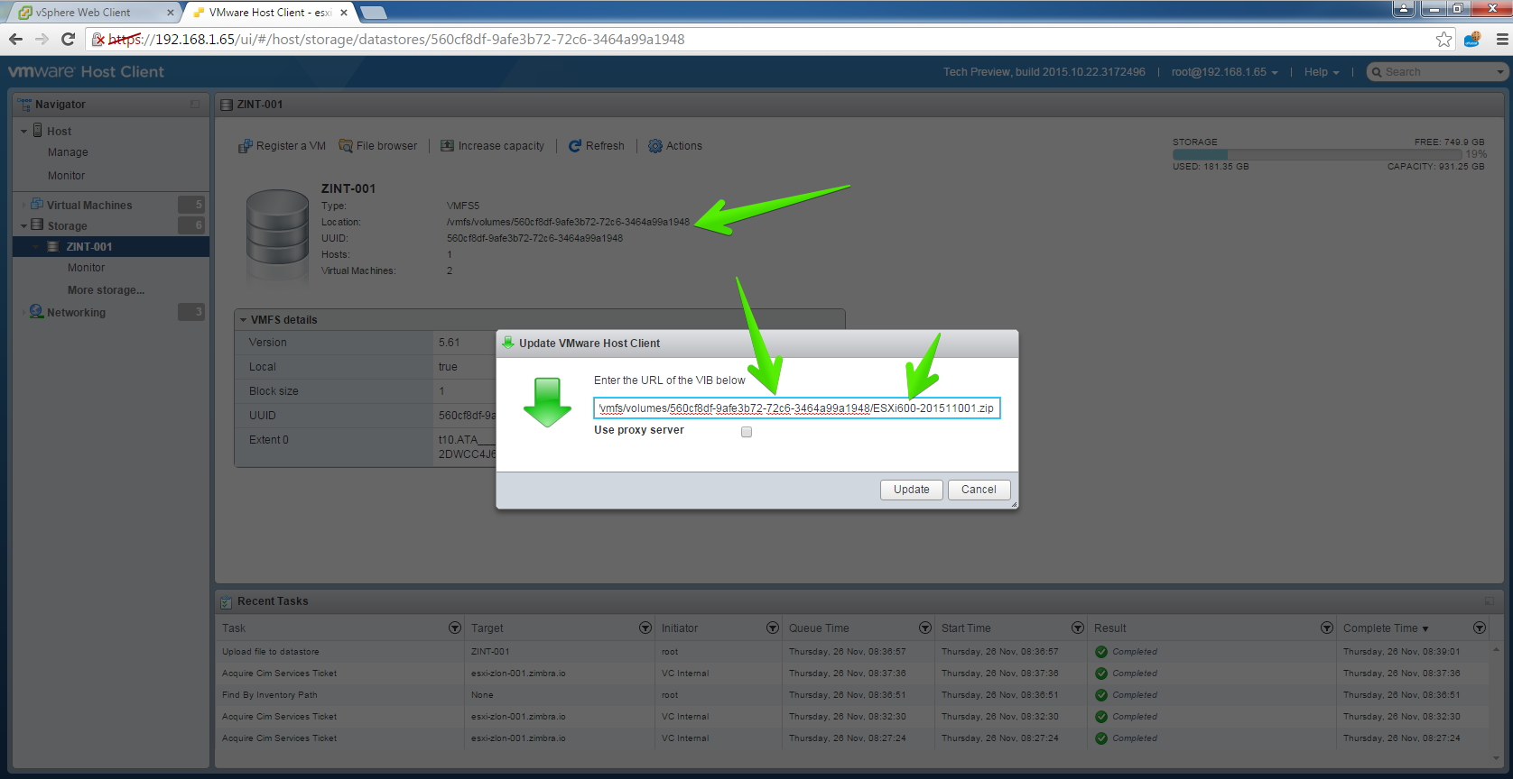The height and width of the screenshot is (779, 1513).
Task: Close the vSphere Web Client tab
Action: pos(171,13)
